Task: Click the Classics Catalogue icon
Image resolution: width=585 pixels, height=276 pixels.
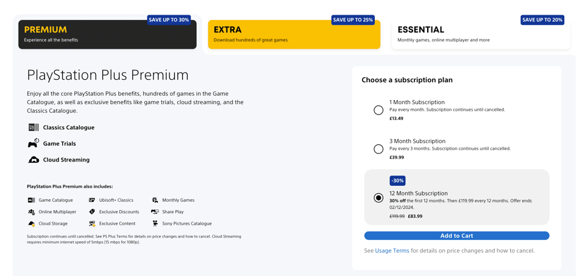Action: 34,127
